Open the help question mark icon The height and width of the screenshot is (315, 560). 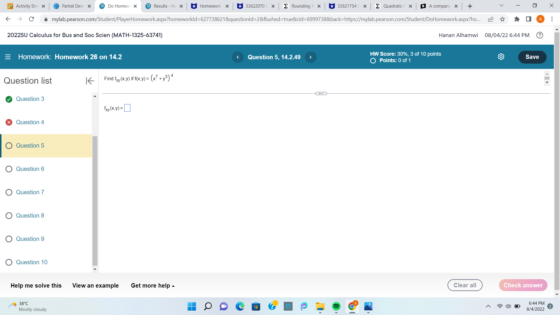click(540, 35)
